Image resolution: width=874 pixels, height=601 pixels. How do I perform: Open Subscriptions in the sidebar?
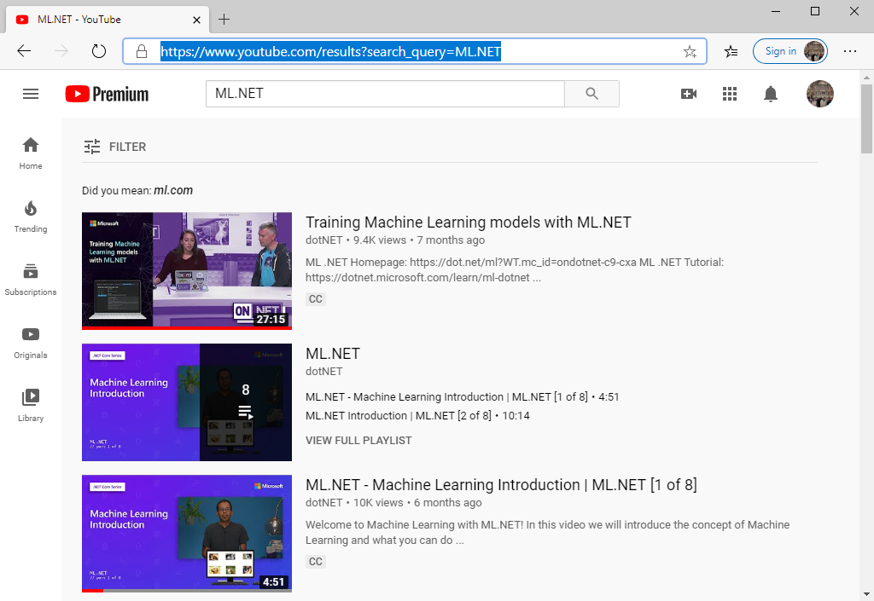[31, 280]
